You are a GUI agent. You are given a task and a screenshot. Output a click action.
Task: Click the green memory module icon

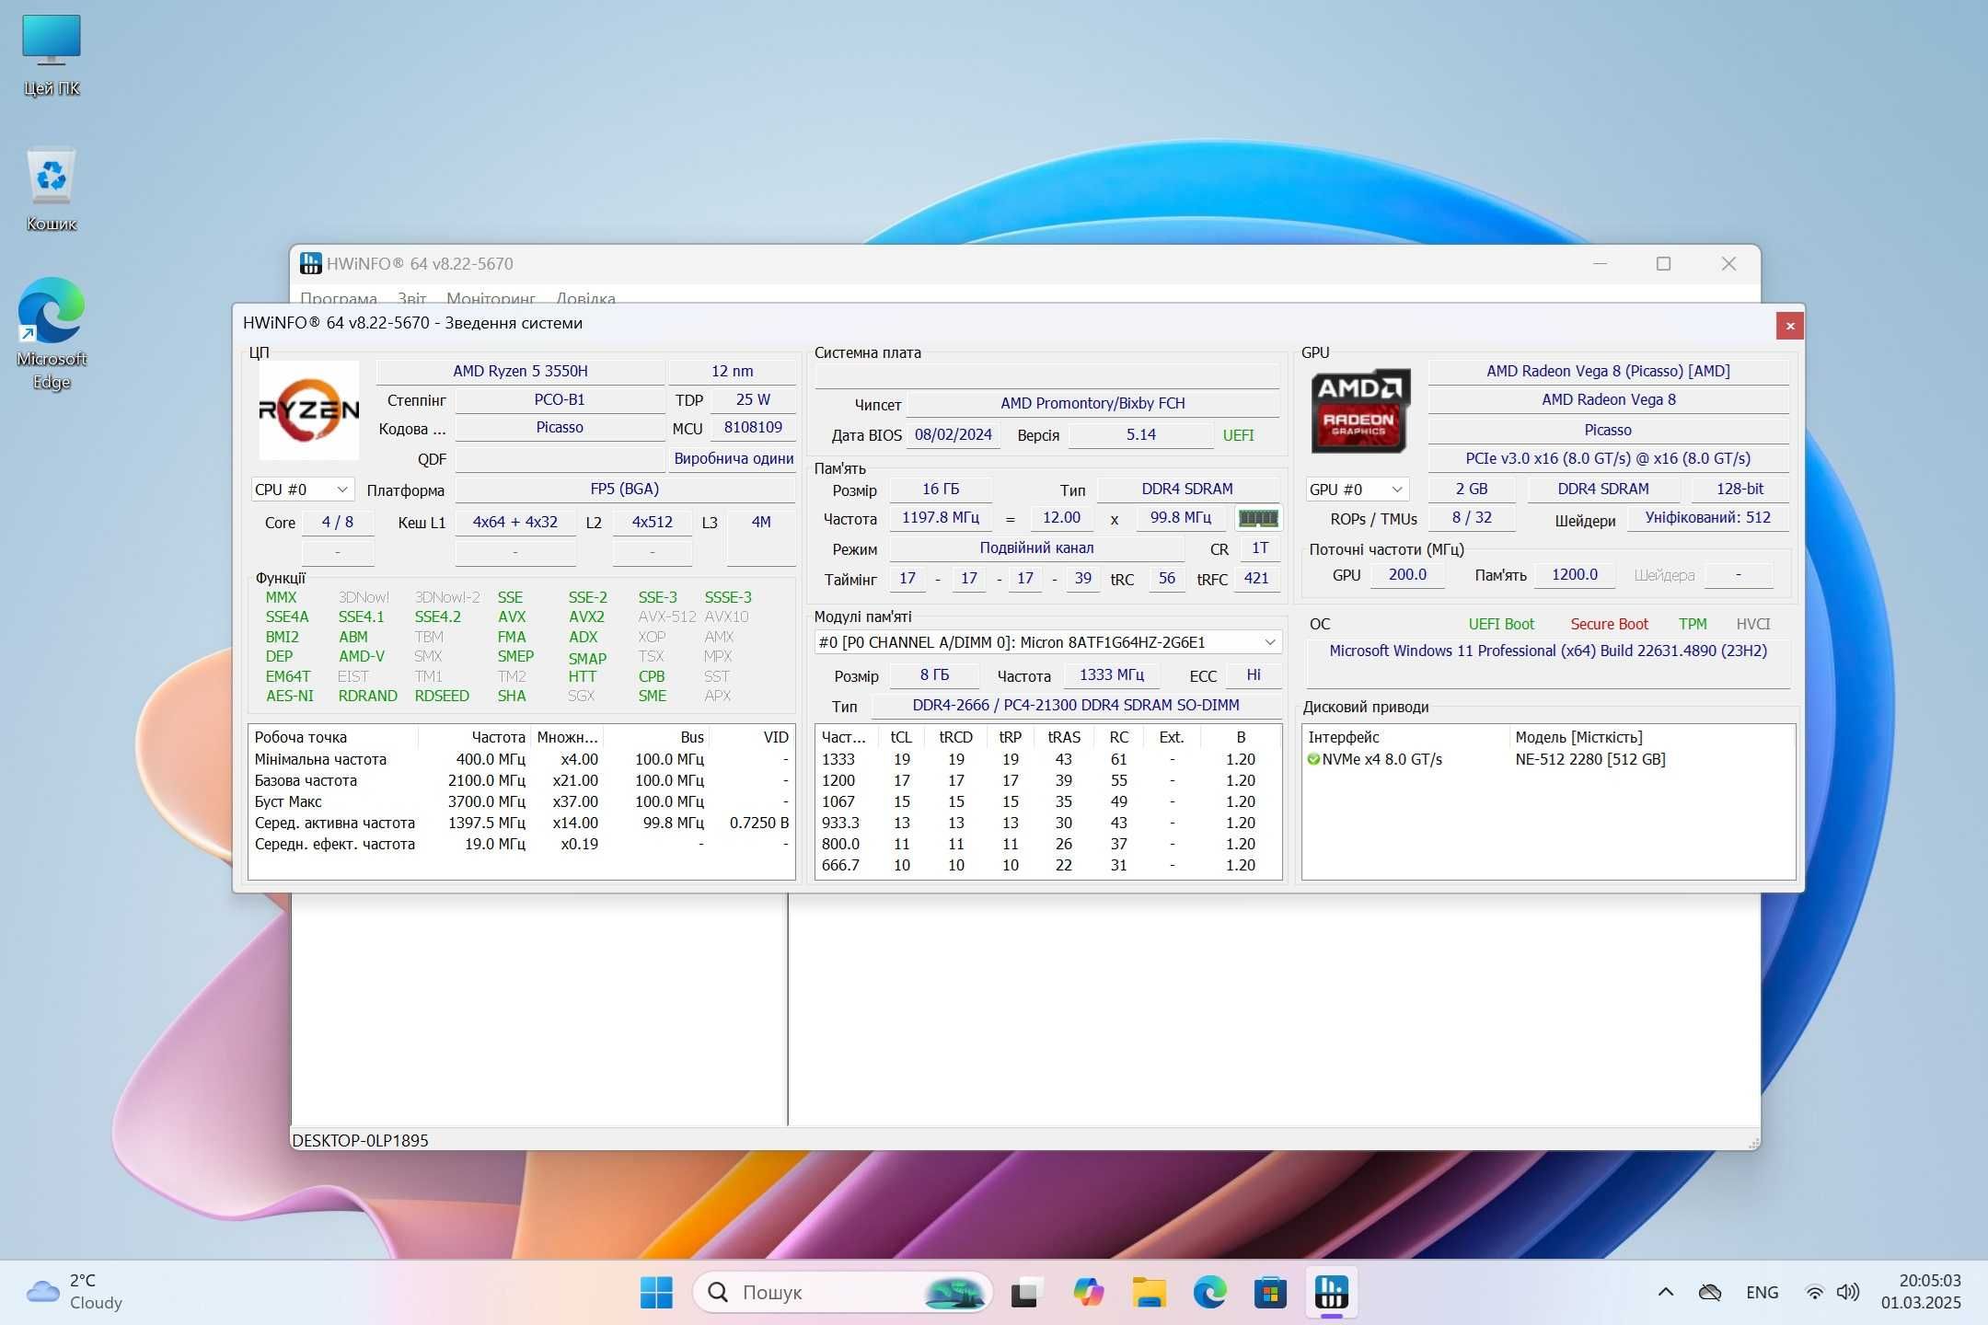[1257, 518]
